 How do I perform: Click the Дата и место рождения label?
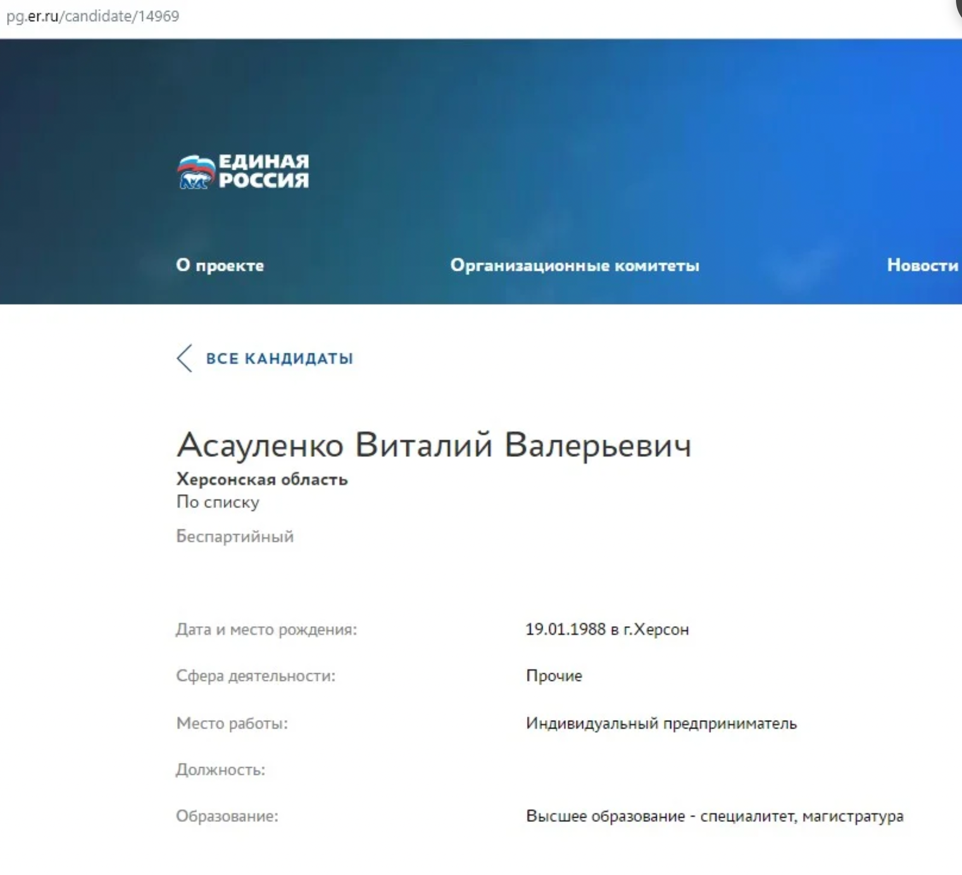(266, 629)
